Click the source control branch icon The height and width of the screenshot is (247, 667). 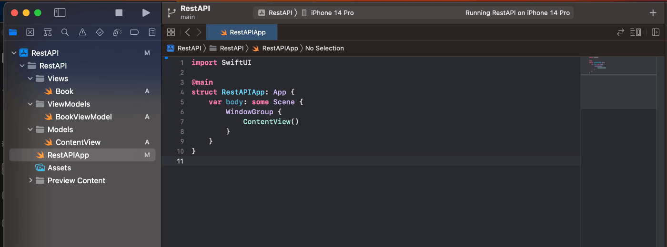[172, 13]
